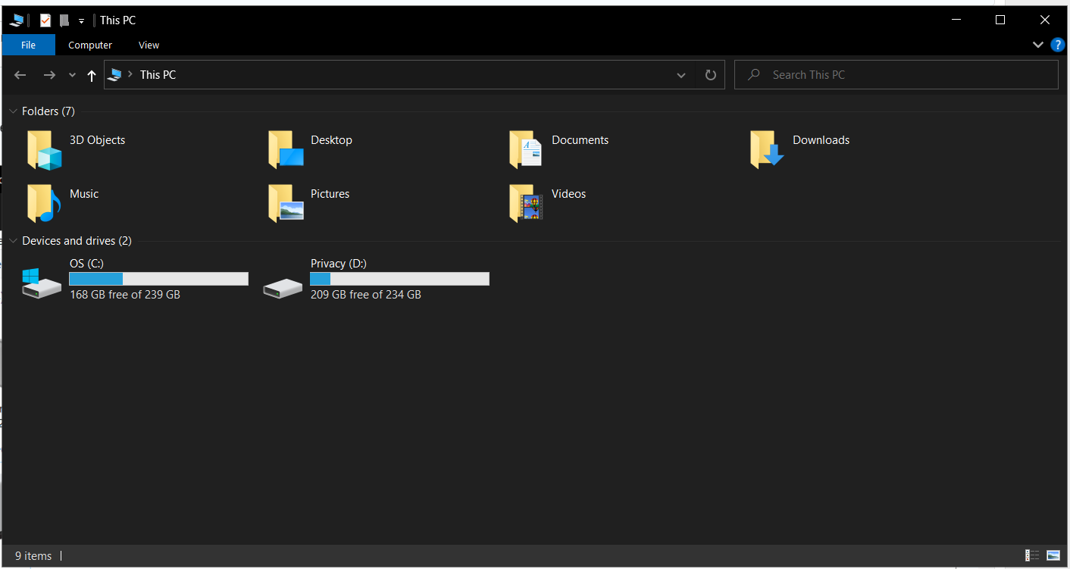The image size is (1070, 569).
Task: Click the OS (C:) drive icon
Action: click(x=42, y=283)
